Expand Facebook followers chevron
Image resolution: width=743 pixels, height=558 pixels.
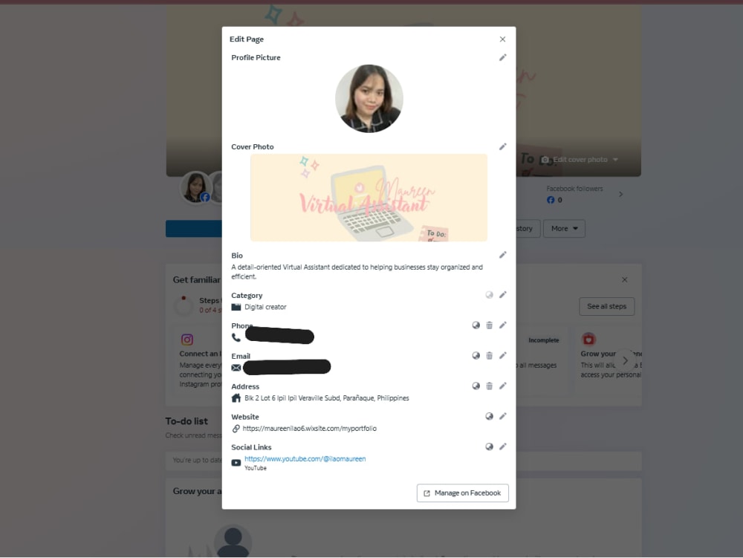[620, 194]
